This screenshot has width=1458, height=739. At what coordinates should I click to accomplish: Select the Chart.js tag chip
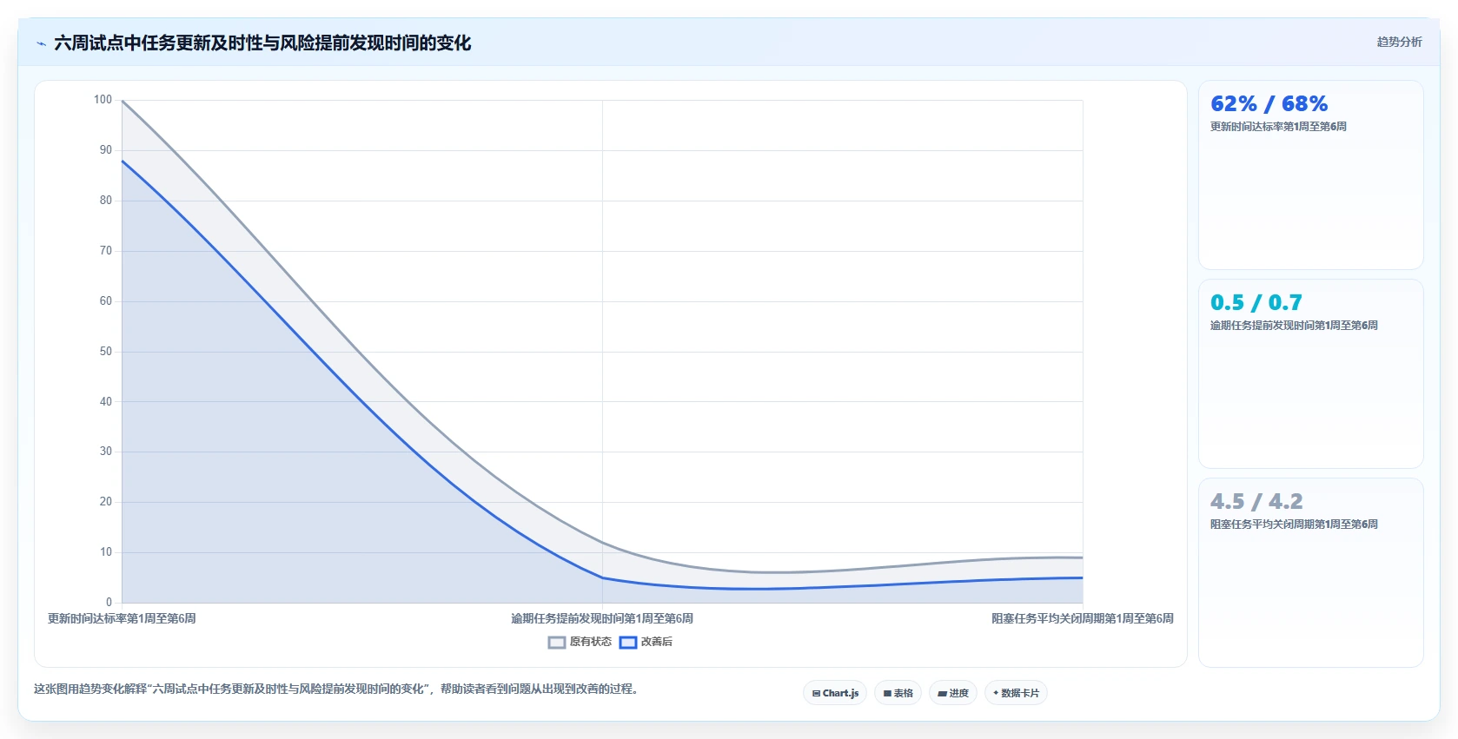click(x=835, y=693)
